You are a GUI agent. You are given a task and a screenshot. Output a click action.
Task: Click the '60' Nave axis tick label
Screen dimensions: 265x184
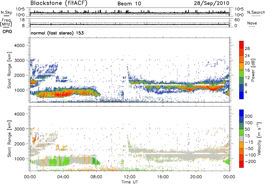point(237,20)
